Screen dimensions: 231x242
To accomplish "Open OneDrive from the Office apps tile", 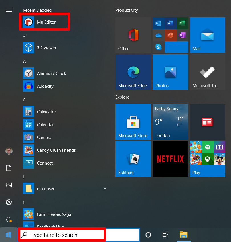I will (158, 35).
